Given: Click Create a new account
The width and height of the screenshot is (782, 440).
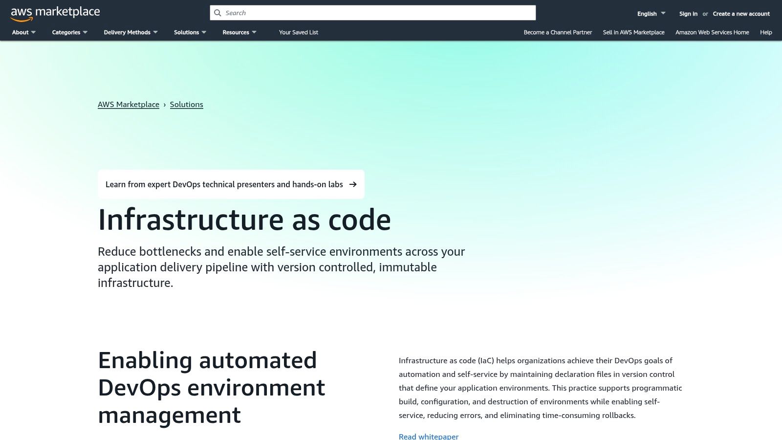Looking at the screenshot, I should point(741,14).
